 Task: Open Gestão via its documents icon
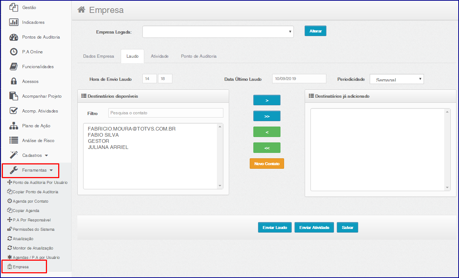click(14, 7)
